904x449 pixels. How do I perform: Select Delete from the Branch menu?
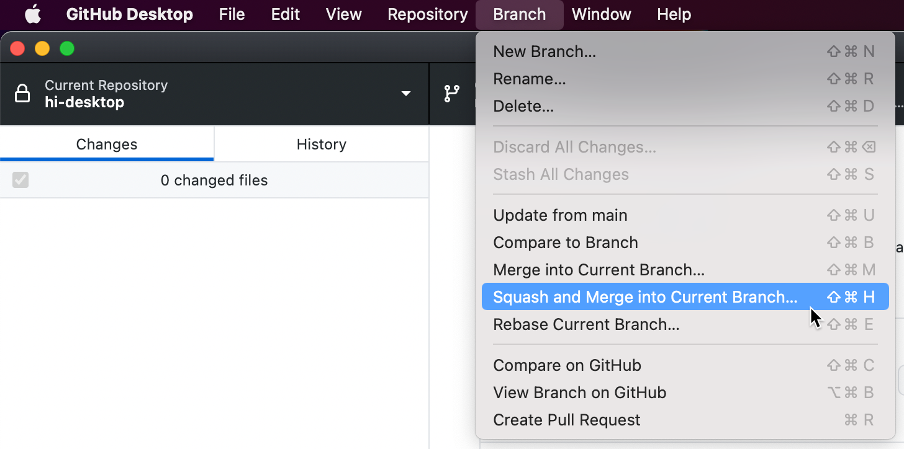pyautogui.click(x=523, y=106)
